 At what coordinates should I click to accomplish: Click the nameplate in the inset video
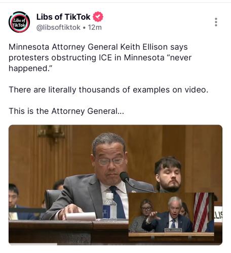pyautogui.click(x=173, y=230)
